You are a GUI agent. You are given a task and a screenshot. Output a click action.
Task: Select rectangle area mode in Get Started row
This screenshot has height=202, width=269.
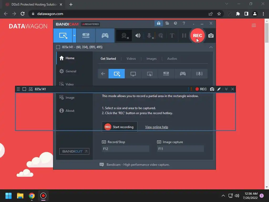pyautogui.click(x=117, y=74)
